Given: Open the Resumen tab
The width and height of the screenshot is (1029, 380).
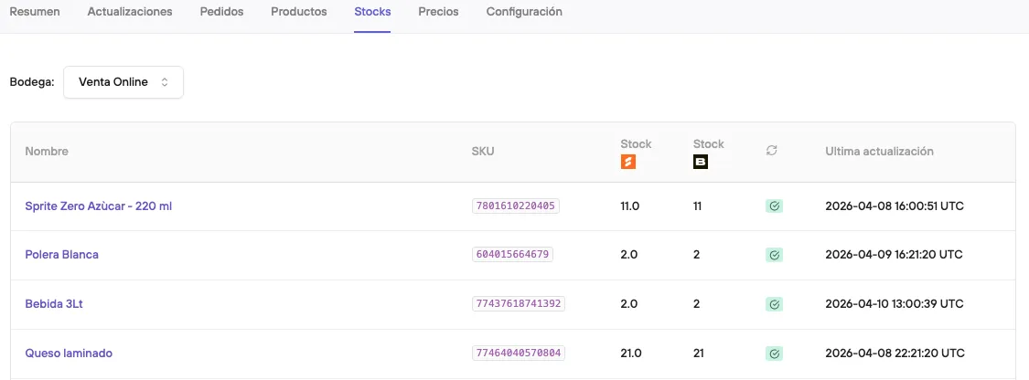Looking at the screenshot, I should coord(35,12).
